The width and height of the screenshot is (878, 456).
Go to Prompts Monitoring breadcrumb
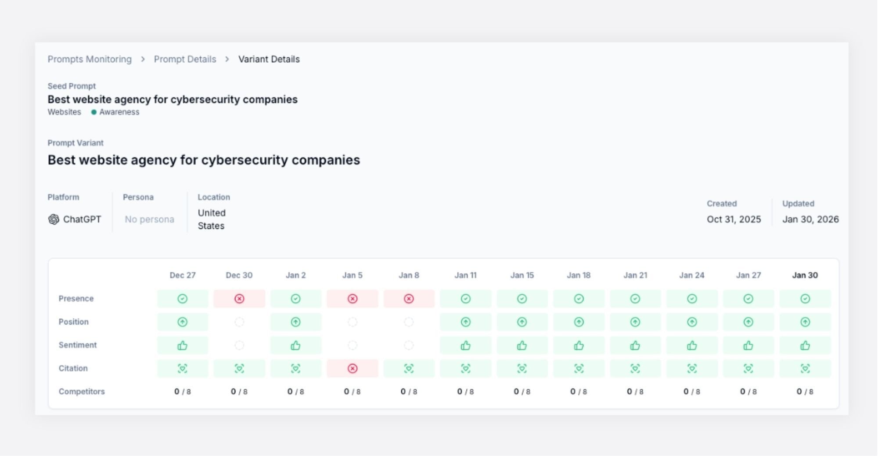pyautogui.click(x=90, y=59)
